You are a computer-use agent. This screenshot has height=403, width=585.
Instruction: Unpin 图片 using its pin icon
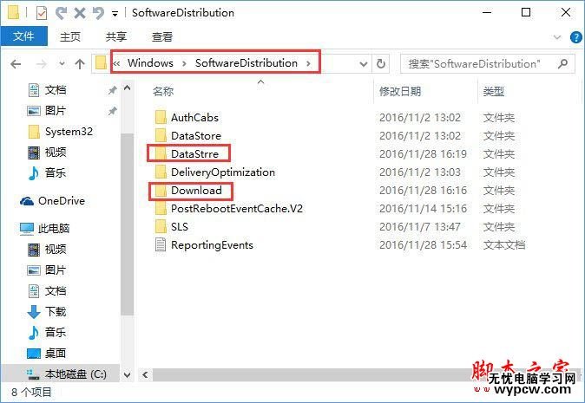click(x=112, y=111)
